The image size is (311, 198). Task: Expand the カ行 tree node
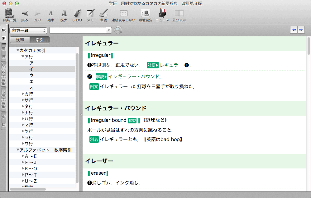23,94
